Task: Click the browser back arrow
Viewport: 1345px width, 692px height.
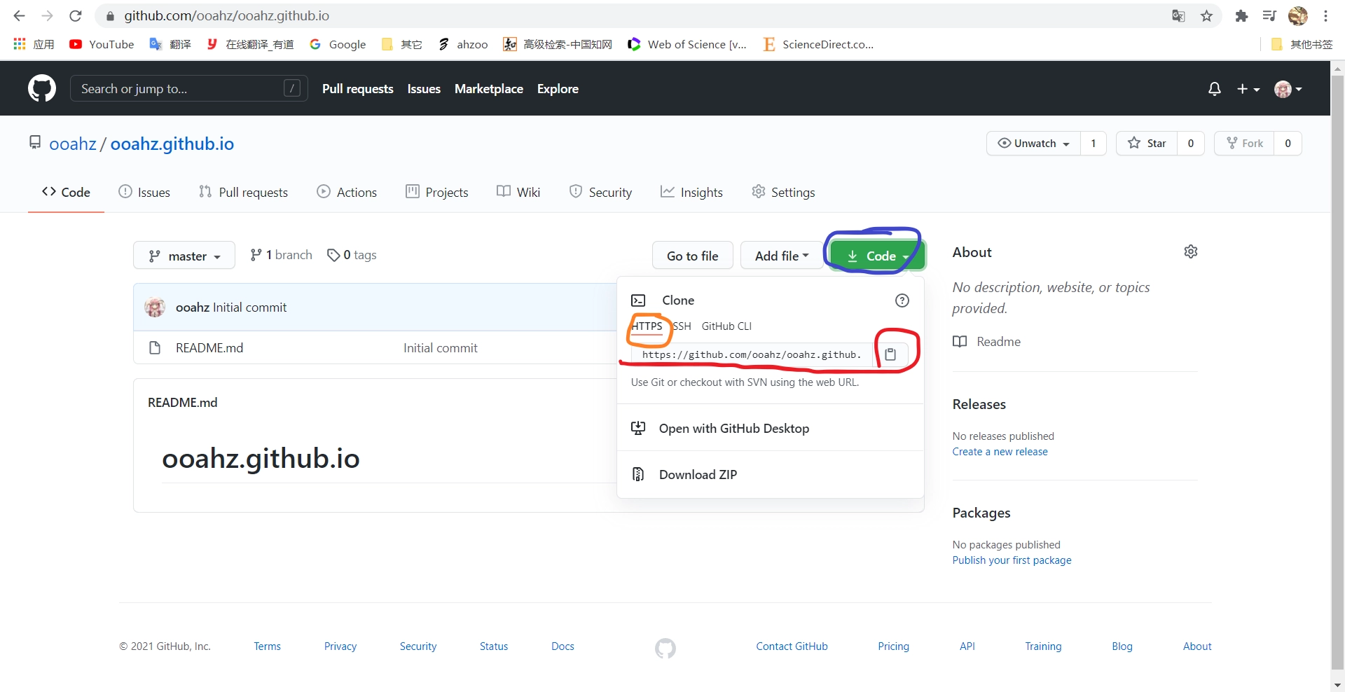Action: click(x=19, y=15)
